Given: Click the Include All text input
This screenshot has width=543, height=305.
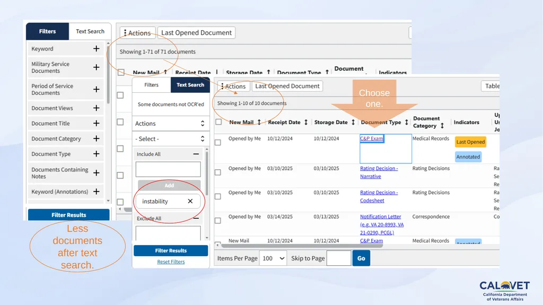Looking at the screenshot, I should tap(168, 170).
